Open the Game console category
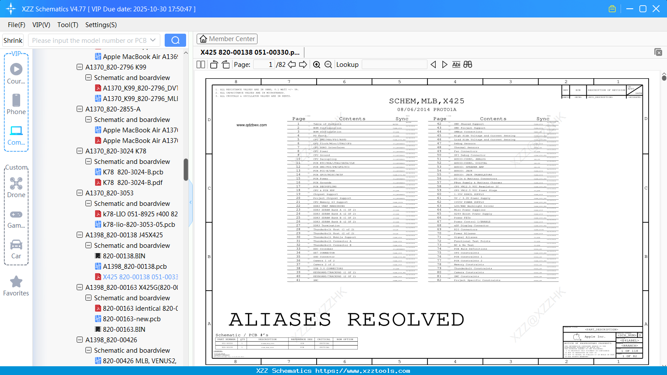The image size is (667, 375). click(16, 219)
